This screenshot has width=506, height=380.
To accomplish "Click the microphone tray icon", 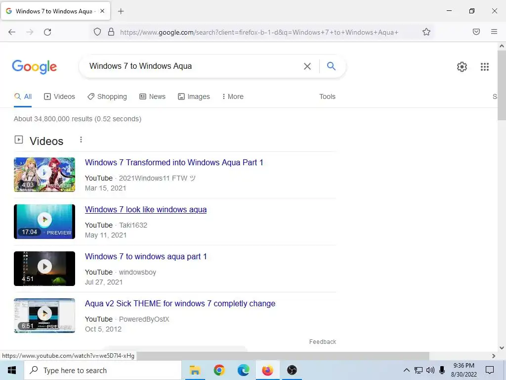I will [x=442, y=370].
